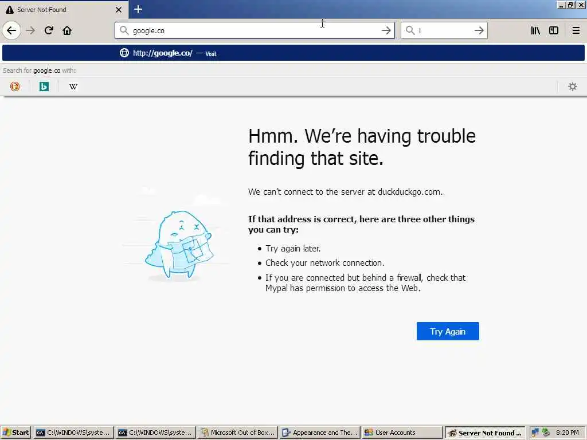Open User Accounts taskbar item

click(x=402, y=433)
